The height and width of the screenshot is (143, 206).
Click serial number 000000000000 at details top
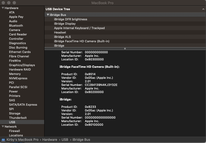[x=96, y=52]
